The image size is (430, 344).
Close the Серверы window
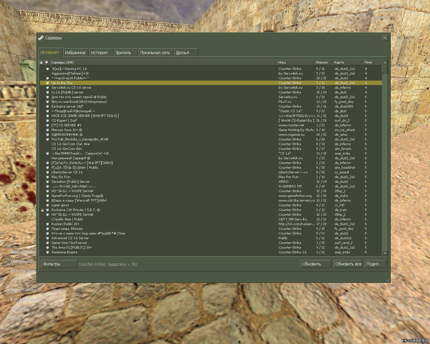point(385,38)
